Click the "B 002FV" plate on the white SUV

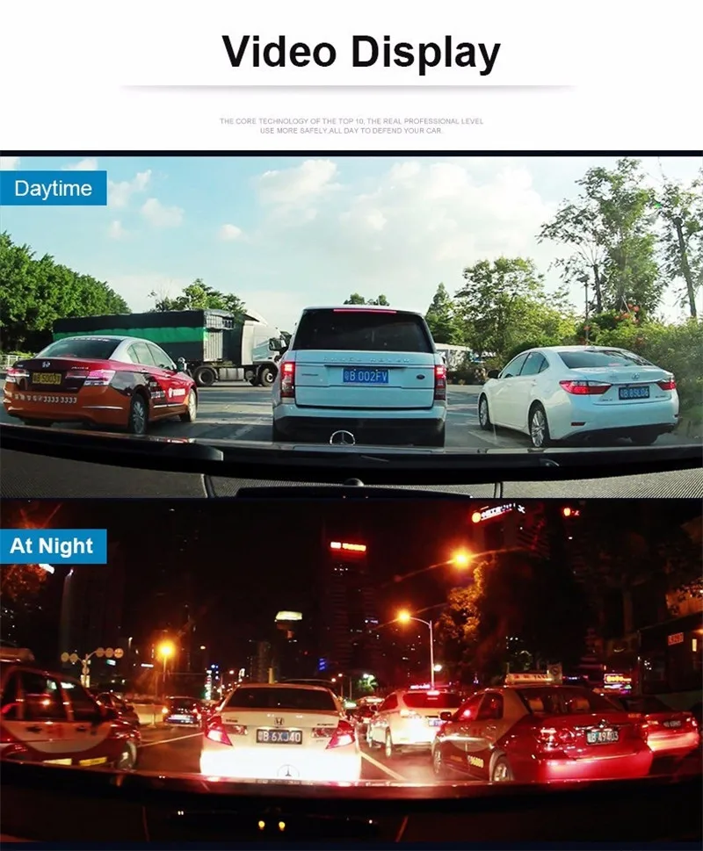(366, 376)
